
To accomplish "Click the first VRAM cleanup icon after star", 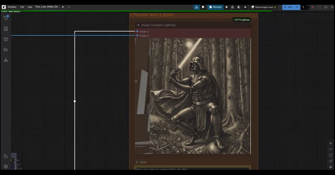I will (232, 7).
